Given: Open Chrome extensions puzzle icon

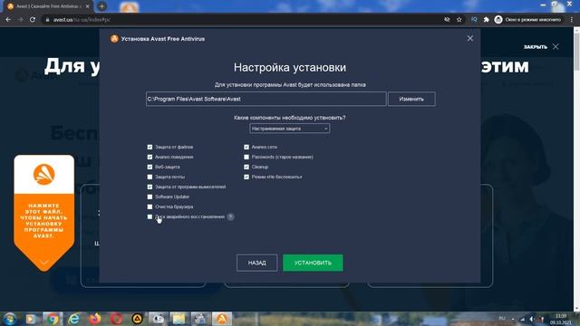Looking at the screenshot, I should pos(486,20).
